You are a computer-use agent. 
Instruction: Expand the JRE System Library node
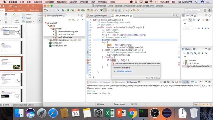coord(48,40)
